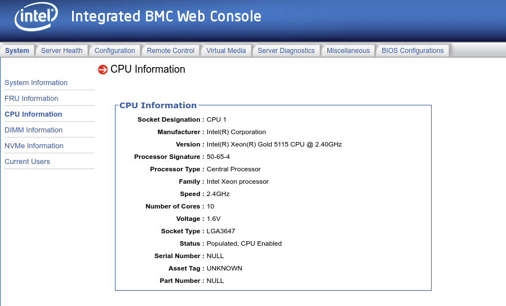Click the Integrated BMC Web Console title
506x306 pixels.
pos(166,16)
